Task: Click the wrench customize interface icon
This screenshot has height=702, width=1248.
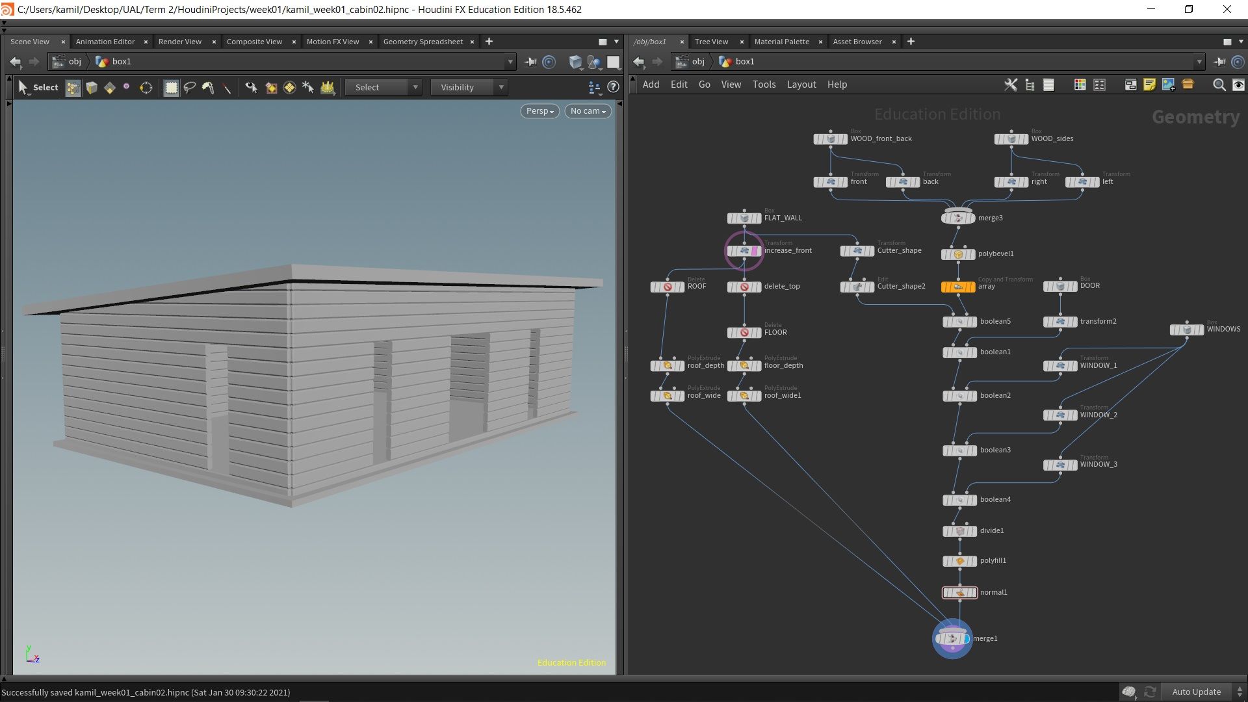Action: (x=1010, y=84)
